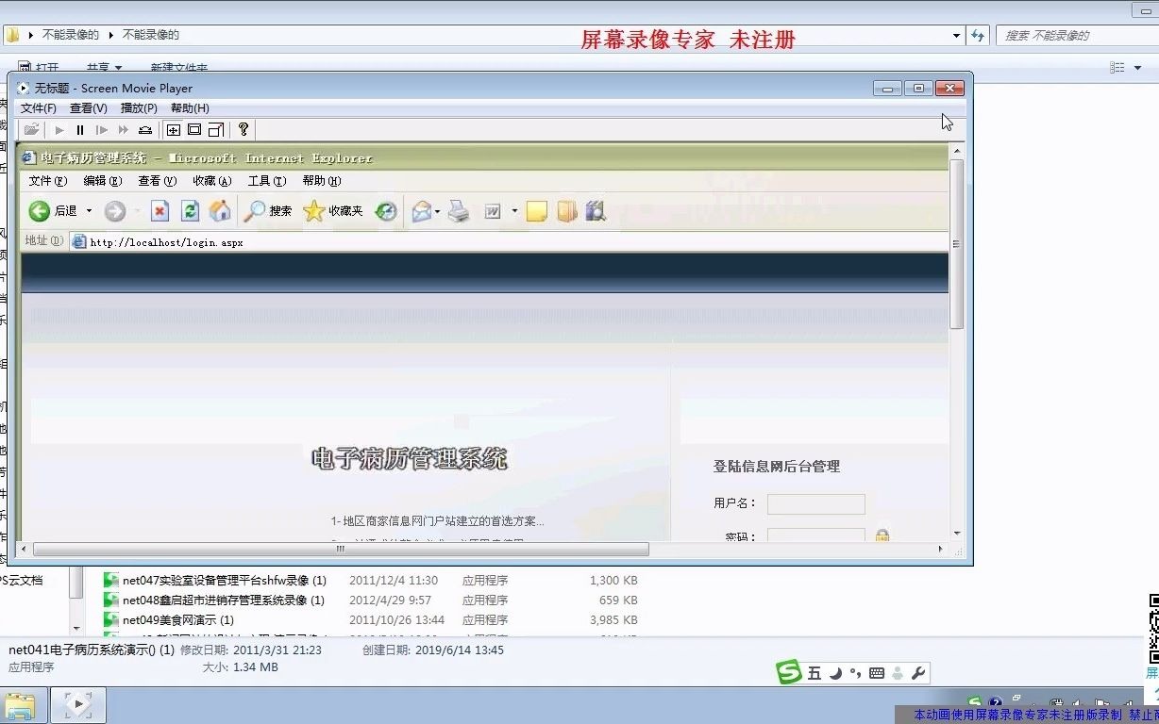Open the Mail dropdown arrow in IE

click(x=436, y=210)
